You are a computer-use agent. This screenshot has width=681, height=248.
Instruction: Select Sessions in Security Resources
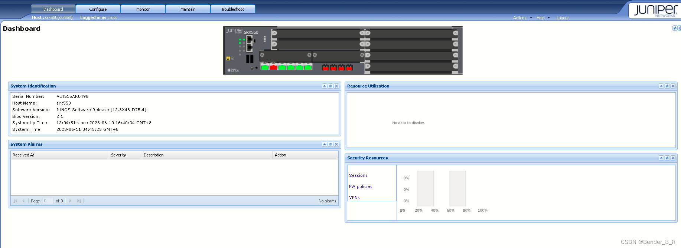pyautogui.click(x=358, y=175)
